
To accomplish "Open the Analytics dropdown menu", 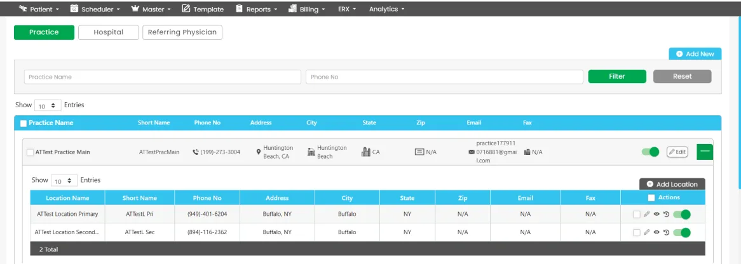I will (386, 9).
